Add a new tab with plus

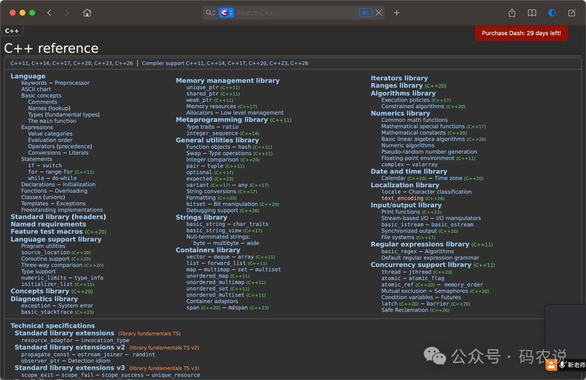click(x=397, y=12)
